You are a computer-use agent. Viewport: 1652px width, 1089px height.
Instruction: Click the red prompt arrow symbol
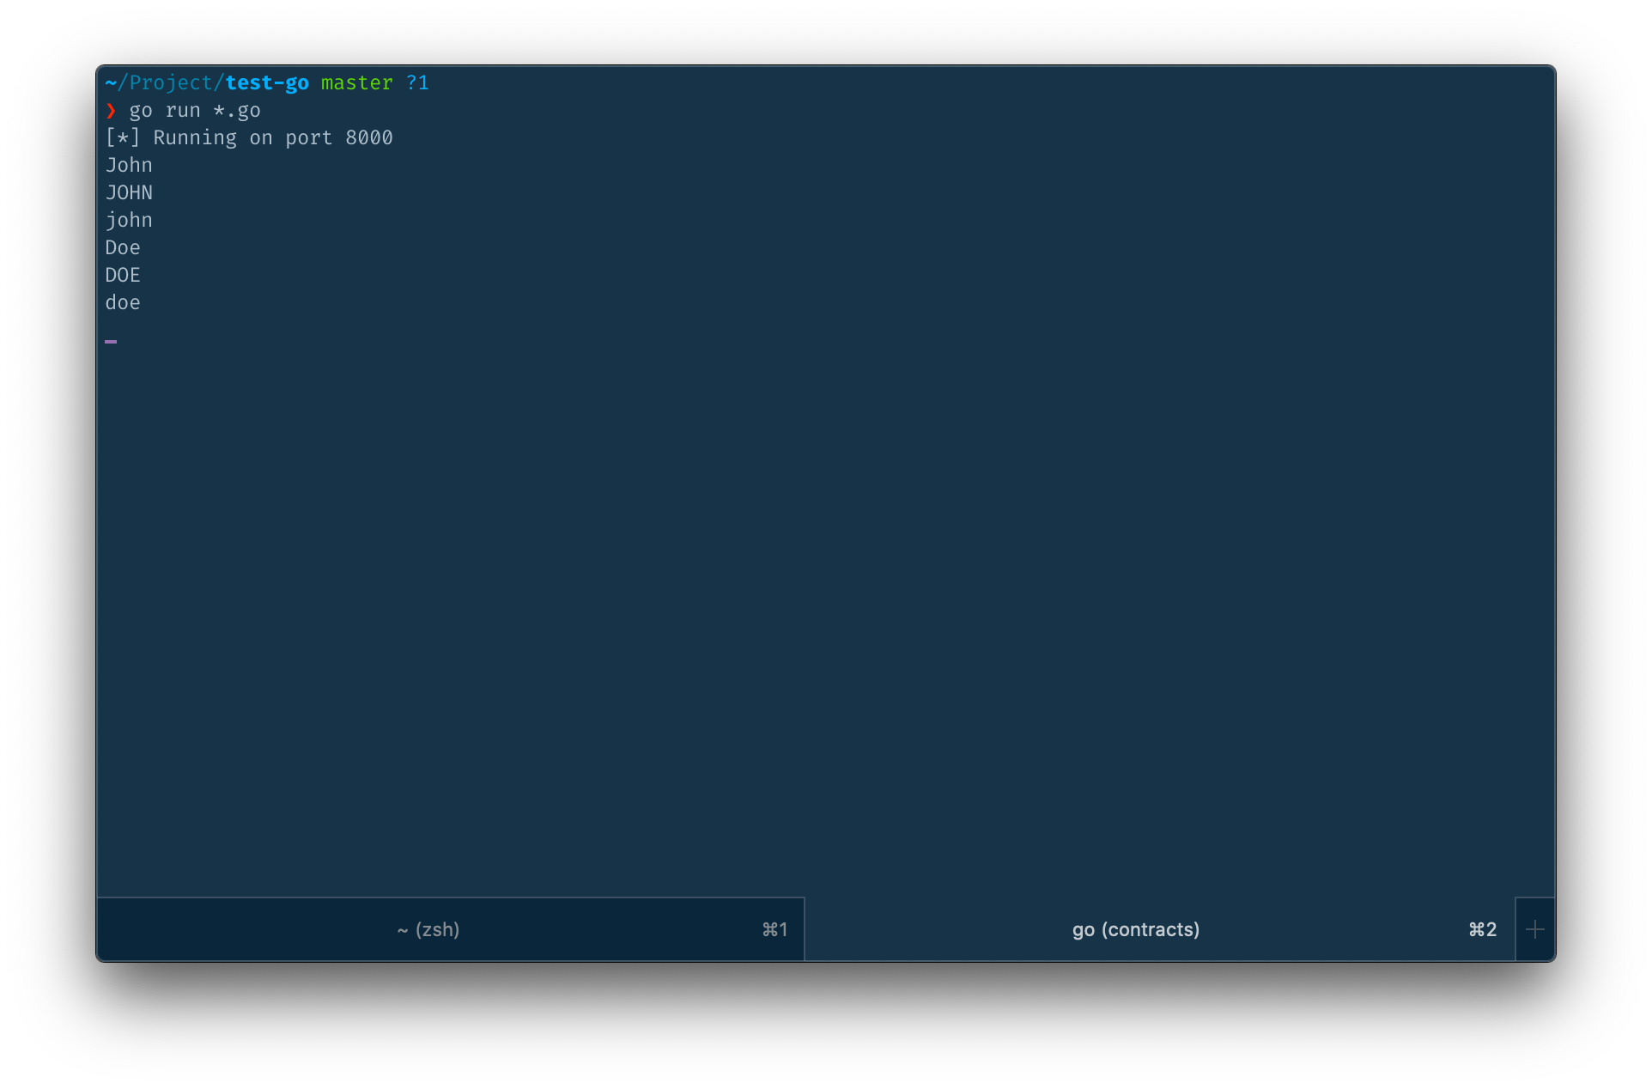click(111, 111)
